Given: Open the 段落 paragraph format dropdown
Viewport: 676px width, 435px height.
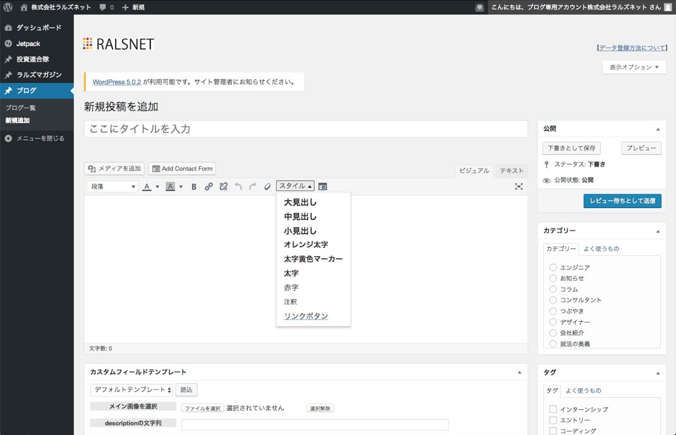Looking at the screenshot, I should 112,187.
